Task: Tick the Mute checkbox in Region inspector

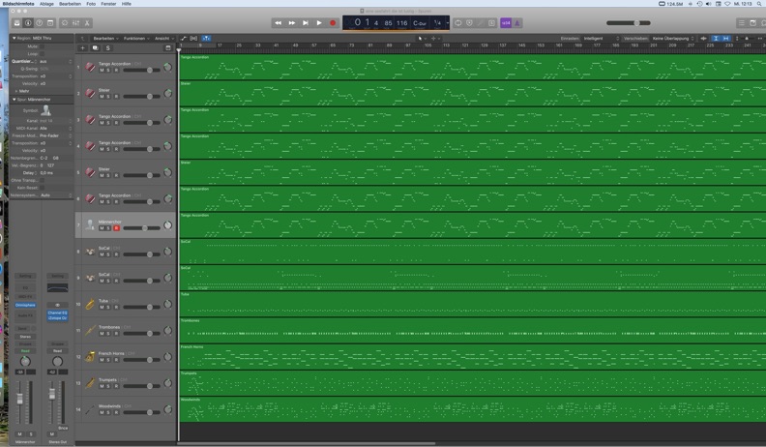Action: [x=42, y=46]
